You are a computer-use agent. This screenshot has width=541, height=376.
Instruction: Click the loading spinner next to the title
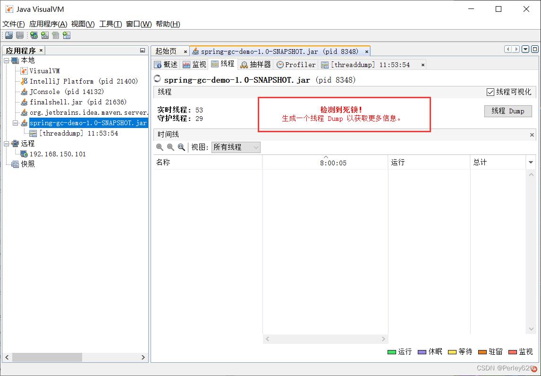157,79
